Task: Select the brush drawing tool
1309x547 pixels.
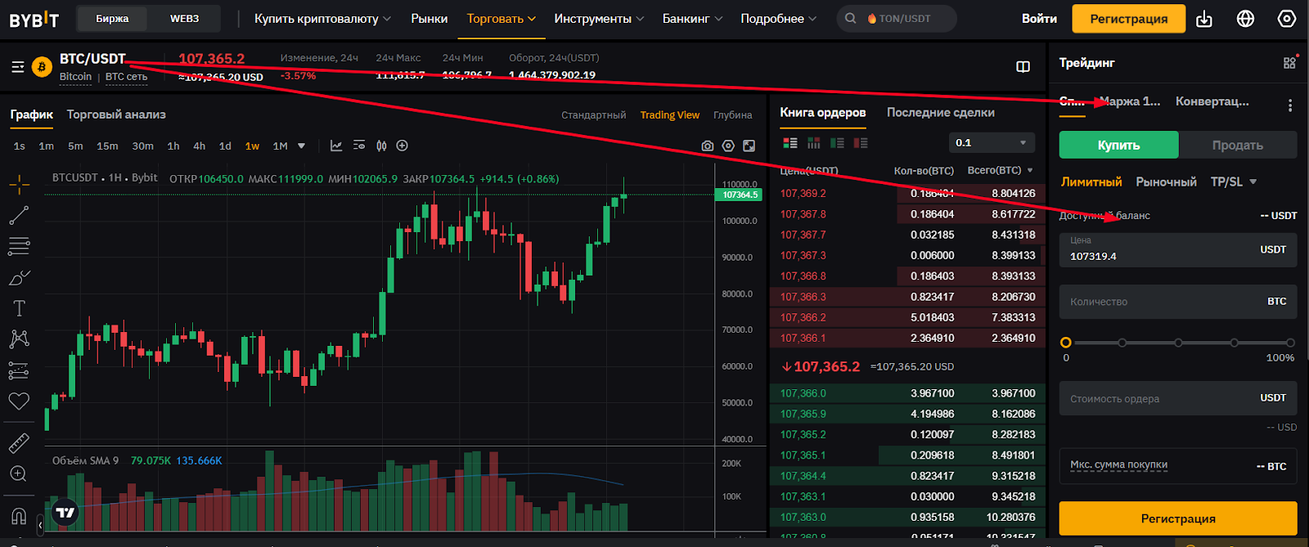Action: click(x=19, y=278)
